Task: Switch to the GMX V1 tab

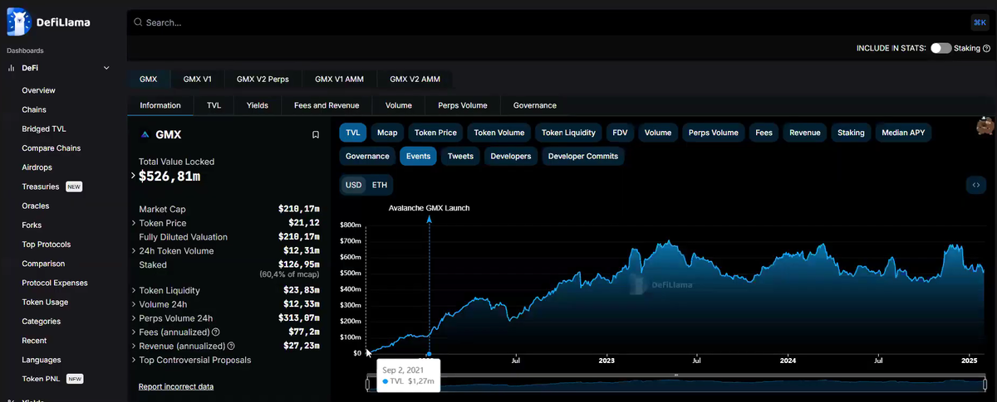Action: coord(198,80)
